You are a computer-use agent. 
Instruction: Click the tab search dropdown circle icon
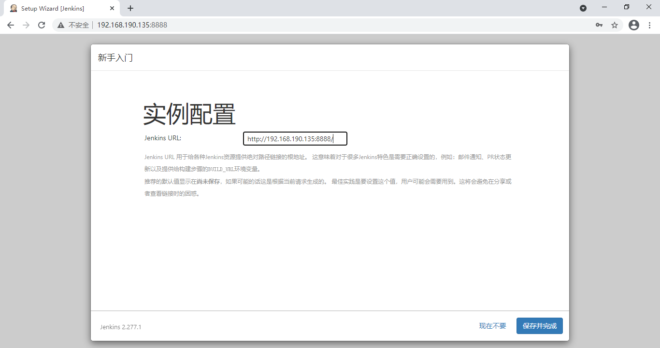(583, 8)
